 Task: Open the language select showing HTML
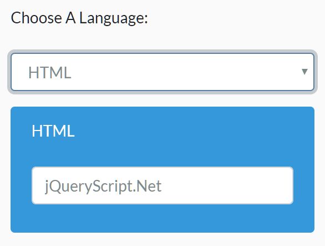coord(162,72)
